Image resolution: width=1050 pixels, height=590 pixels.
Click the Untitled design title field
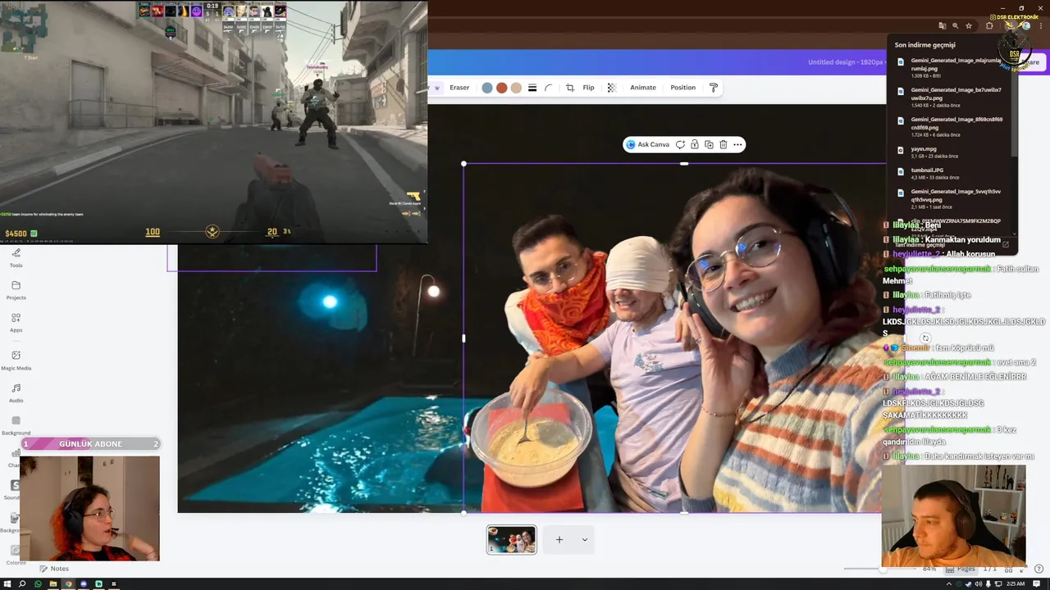tap(846, 62)
